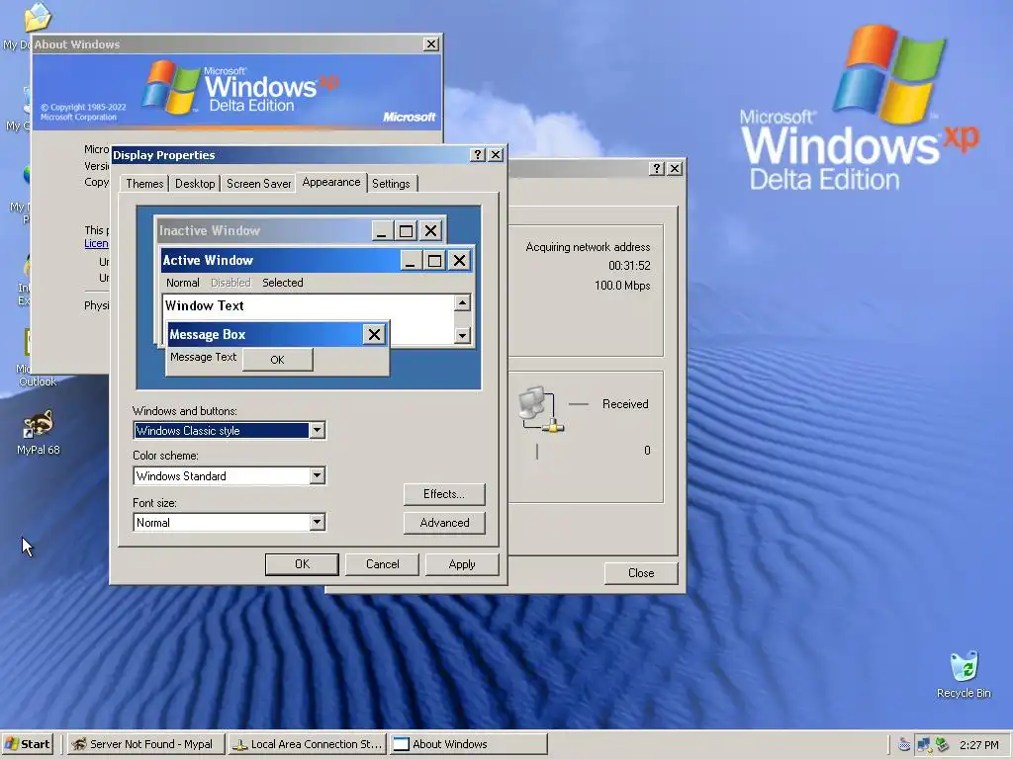Open the MyPal 68 desktop shortcut
This screenshot has width=1013, height=759.
point(39,432)
